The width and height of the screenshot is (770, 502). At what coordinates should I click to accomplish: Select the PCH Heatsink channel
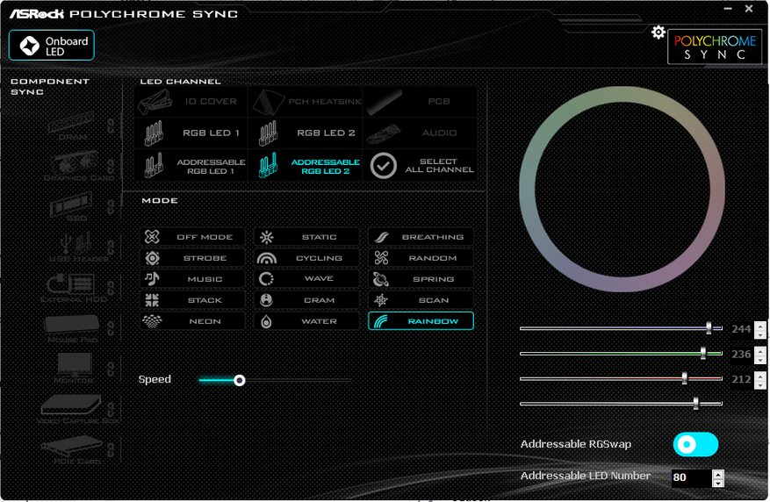click(306, 102)
